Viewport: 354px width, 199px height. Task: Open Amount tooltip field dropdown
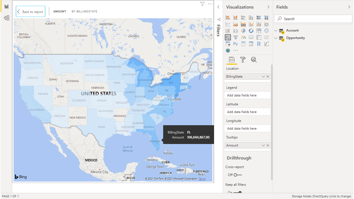point(263,145)
